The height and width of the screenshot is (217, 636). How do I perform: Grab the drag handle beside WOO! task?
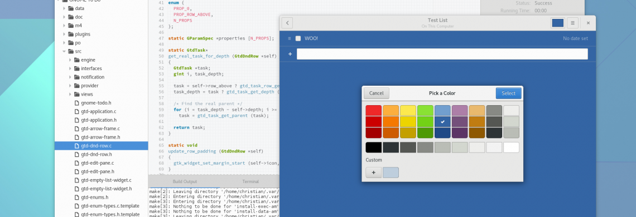289,38
